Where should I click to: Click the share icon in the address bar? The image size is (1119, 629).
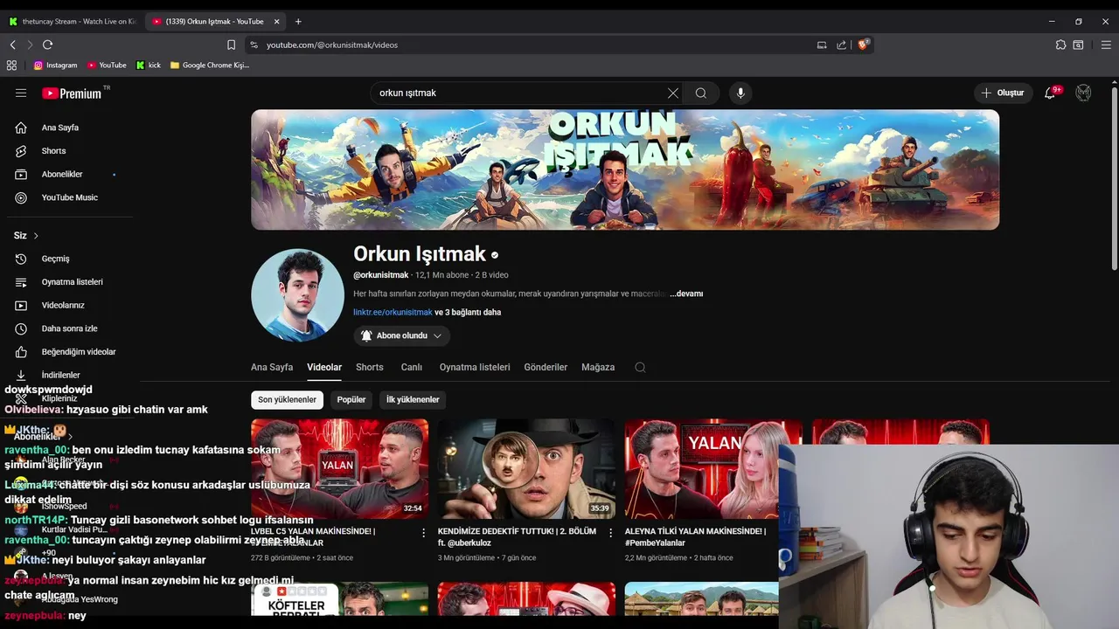point(841,45)
